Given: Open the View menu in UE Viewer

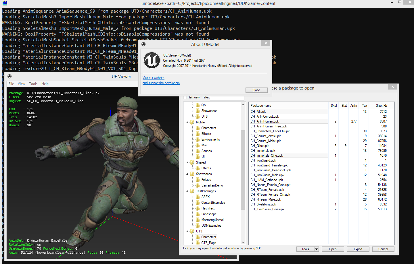Looking at the screenshot, I should coord(21,84).
